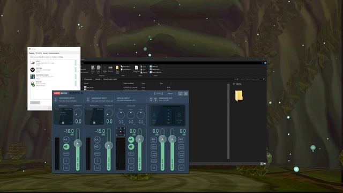This screenshot has width=343, height=193.
Task: Click Invert selection in Explorer ribbon
Action: [x=155, y=72]
